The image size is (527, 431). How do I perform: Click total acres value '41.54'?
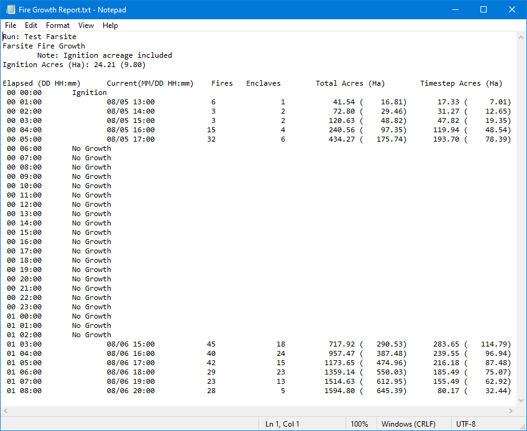[x=344, y=102]
